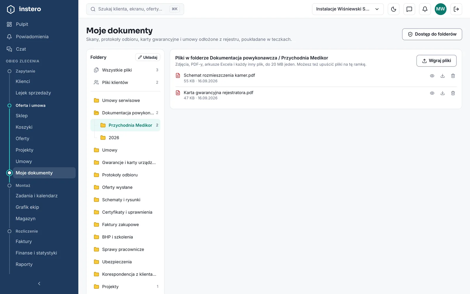Open Protokoły odbioru folder
Image resolution: width=470 pixels, height=294 pixels.
pyautogui.click(x=125, y=175)
